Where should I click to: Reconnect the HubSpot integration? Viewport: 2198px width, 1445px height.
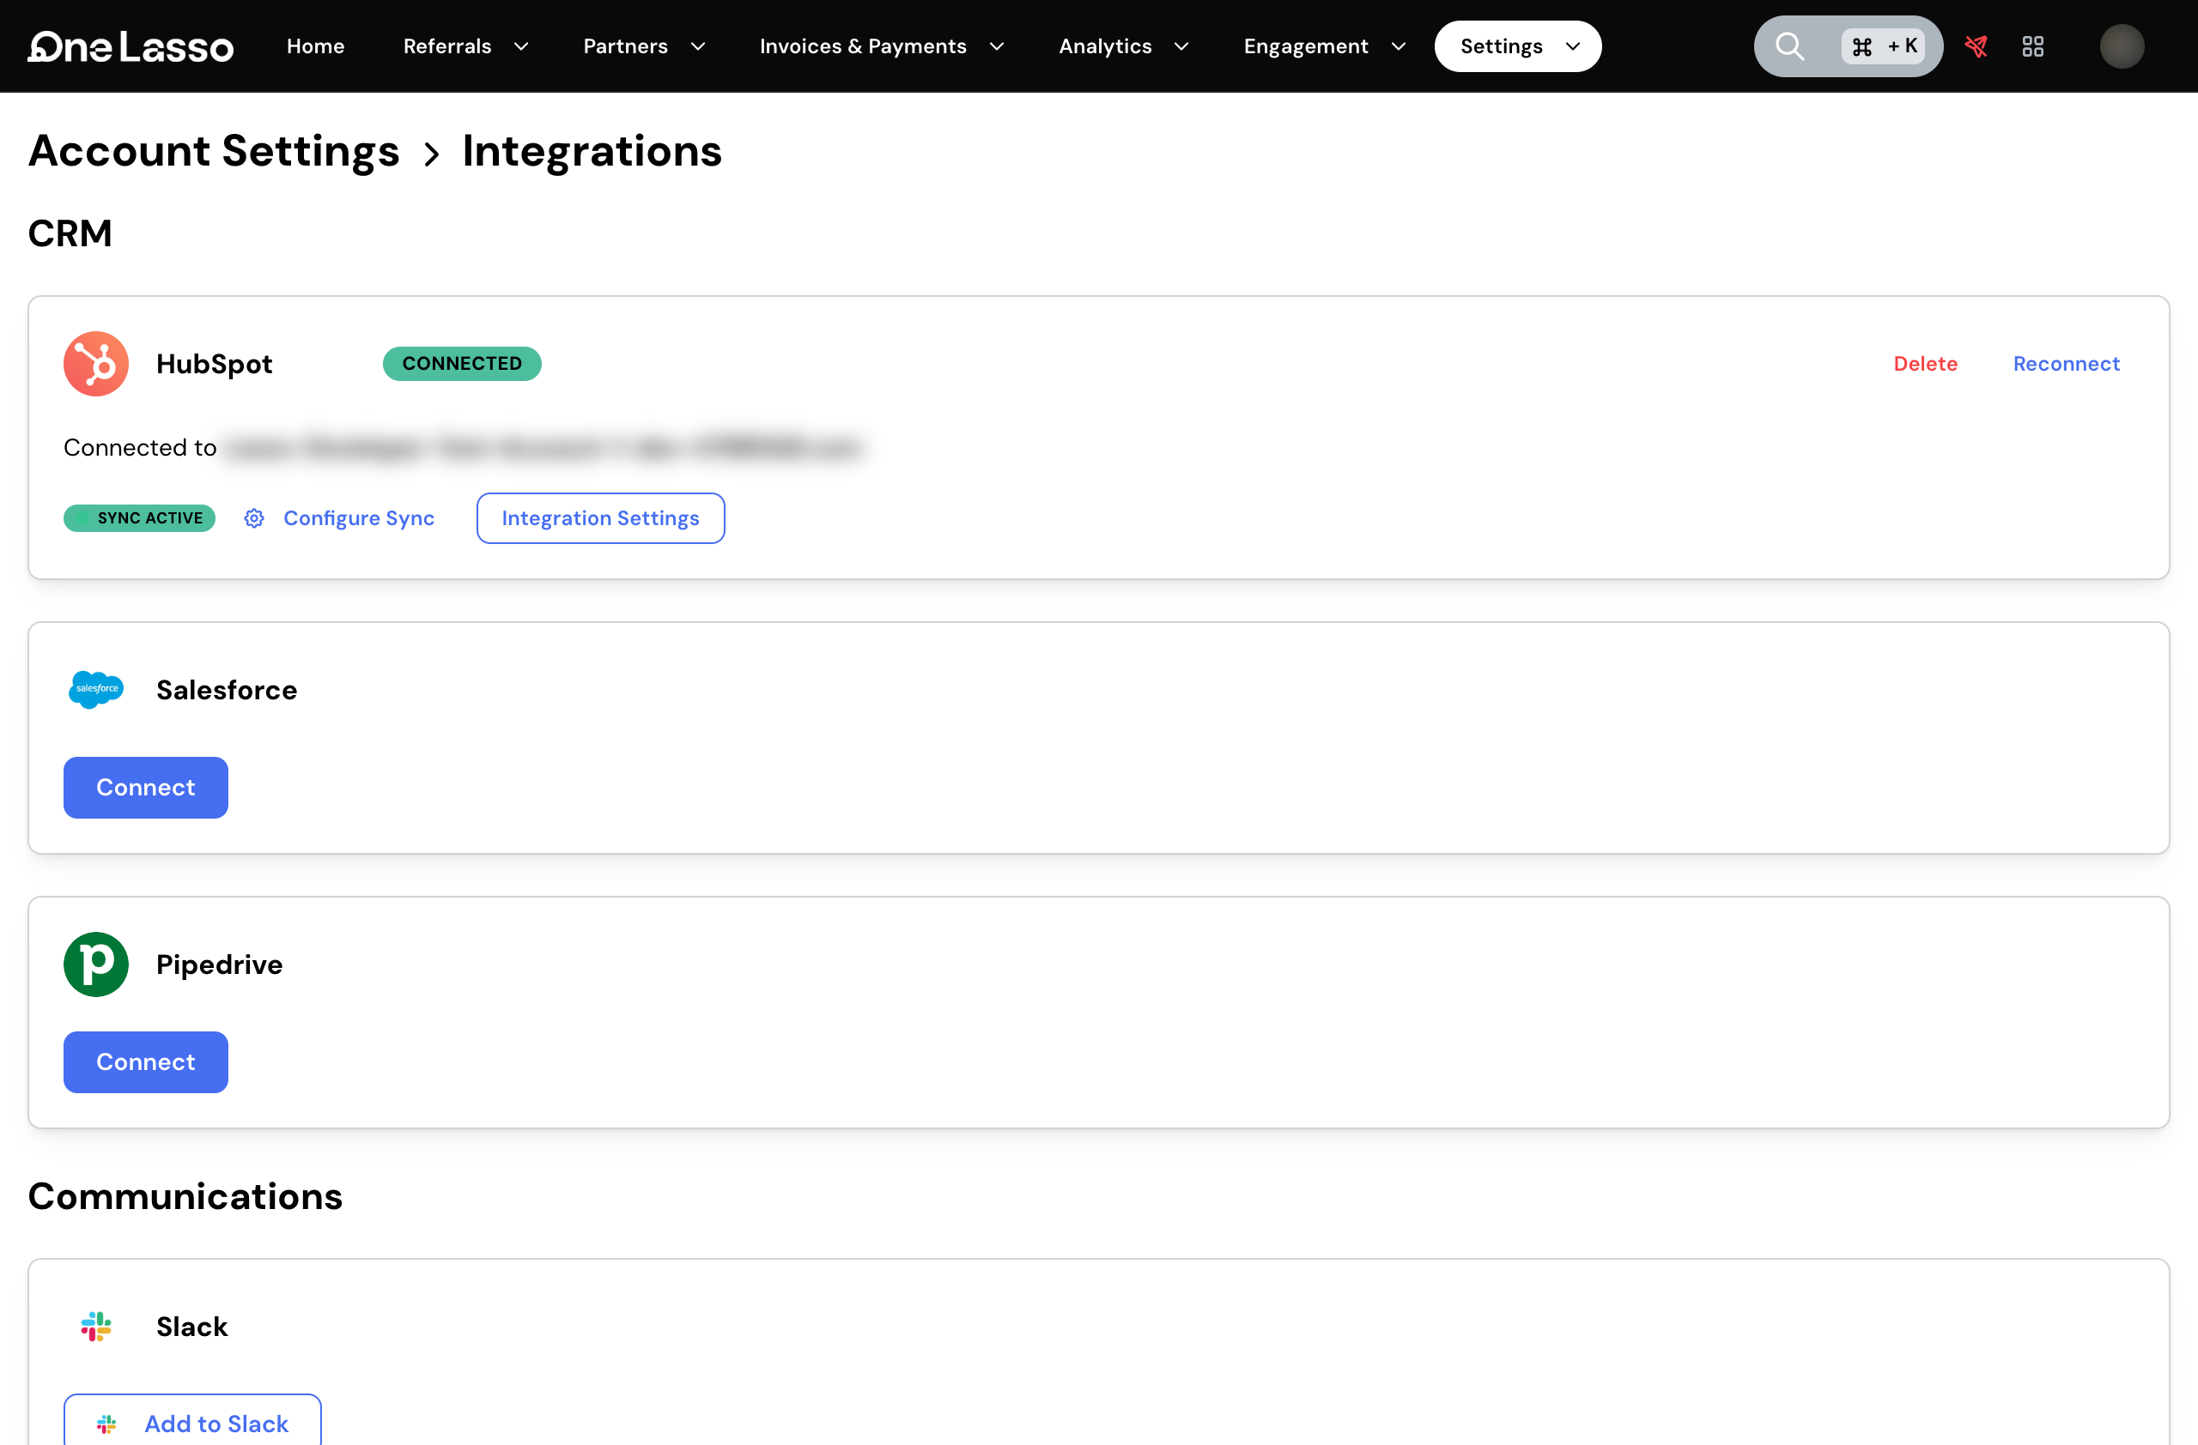point(2066,364)
